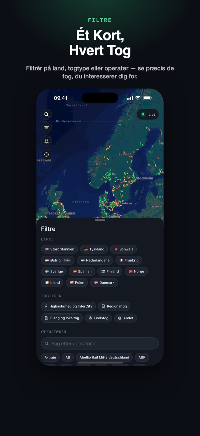
Task: Toggle the Live indicator
Action: tap(148, 114)
